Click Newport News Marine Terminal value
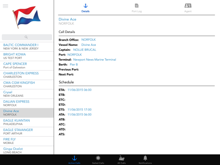 pos(94,60)
